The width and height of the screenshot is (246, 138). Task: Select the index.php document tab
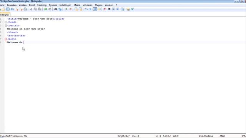(5, 15)
